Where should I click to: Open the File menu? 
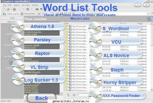pyautogui.click(x=4, y=5)
